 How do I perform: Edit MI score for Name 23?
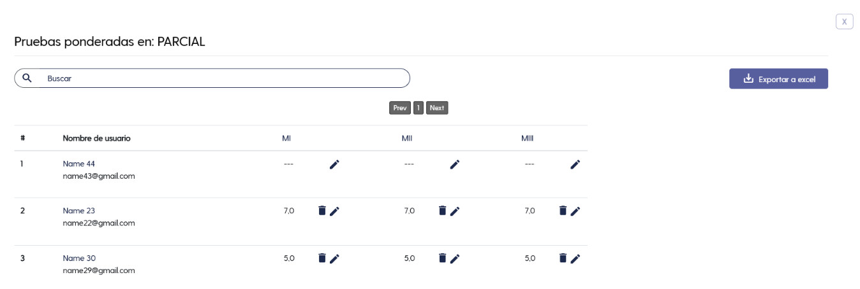point(334,211)
